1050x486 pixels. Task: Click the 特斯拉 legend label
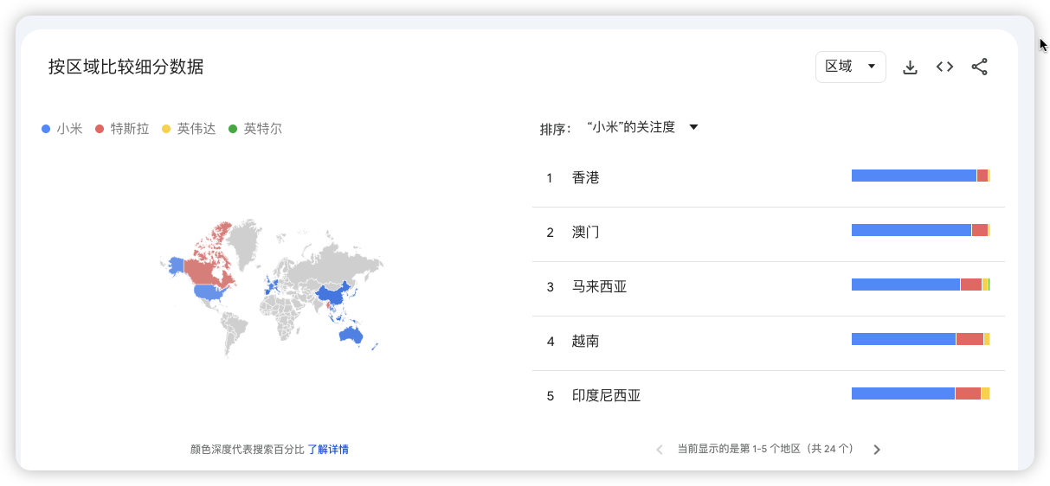130,129
